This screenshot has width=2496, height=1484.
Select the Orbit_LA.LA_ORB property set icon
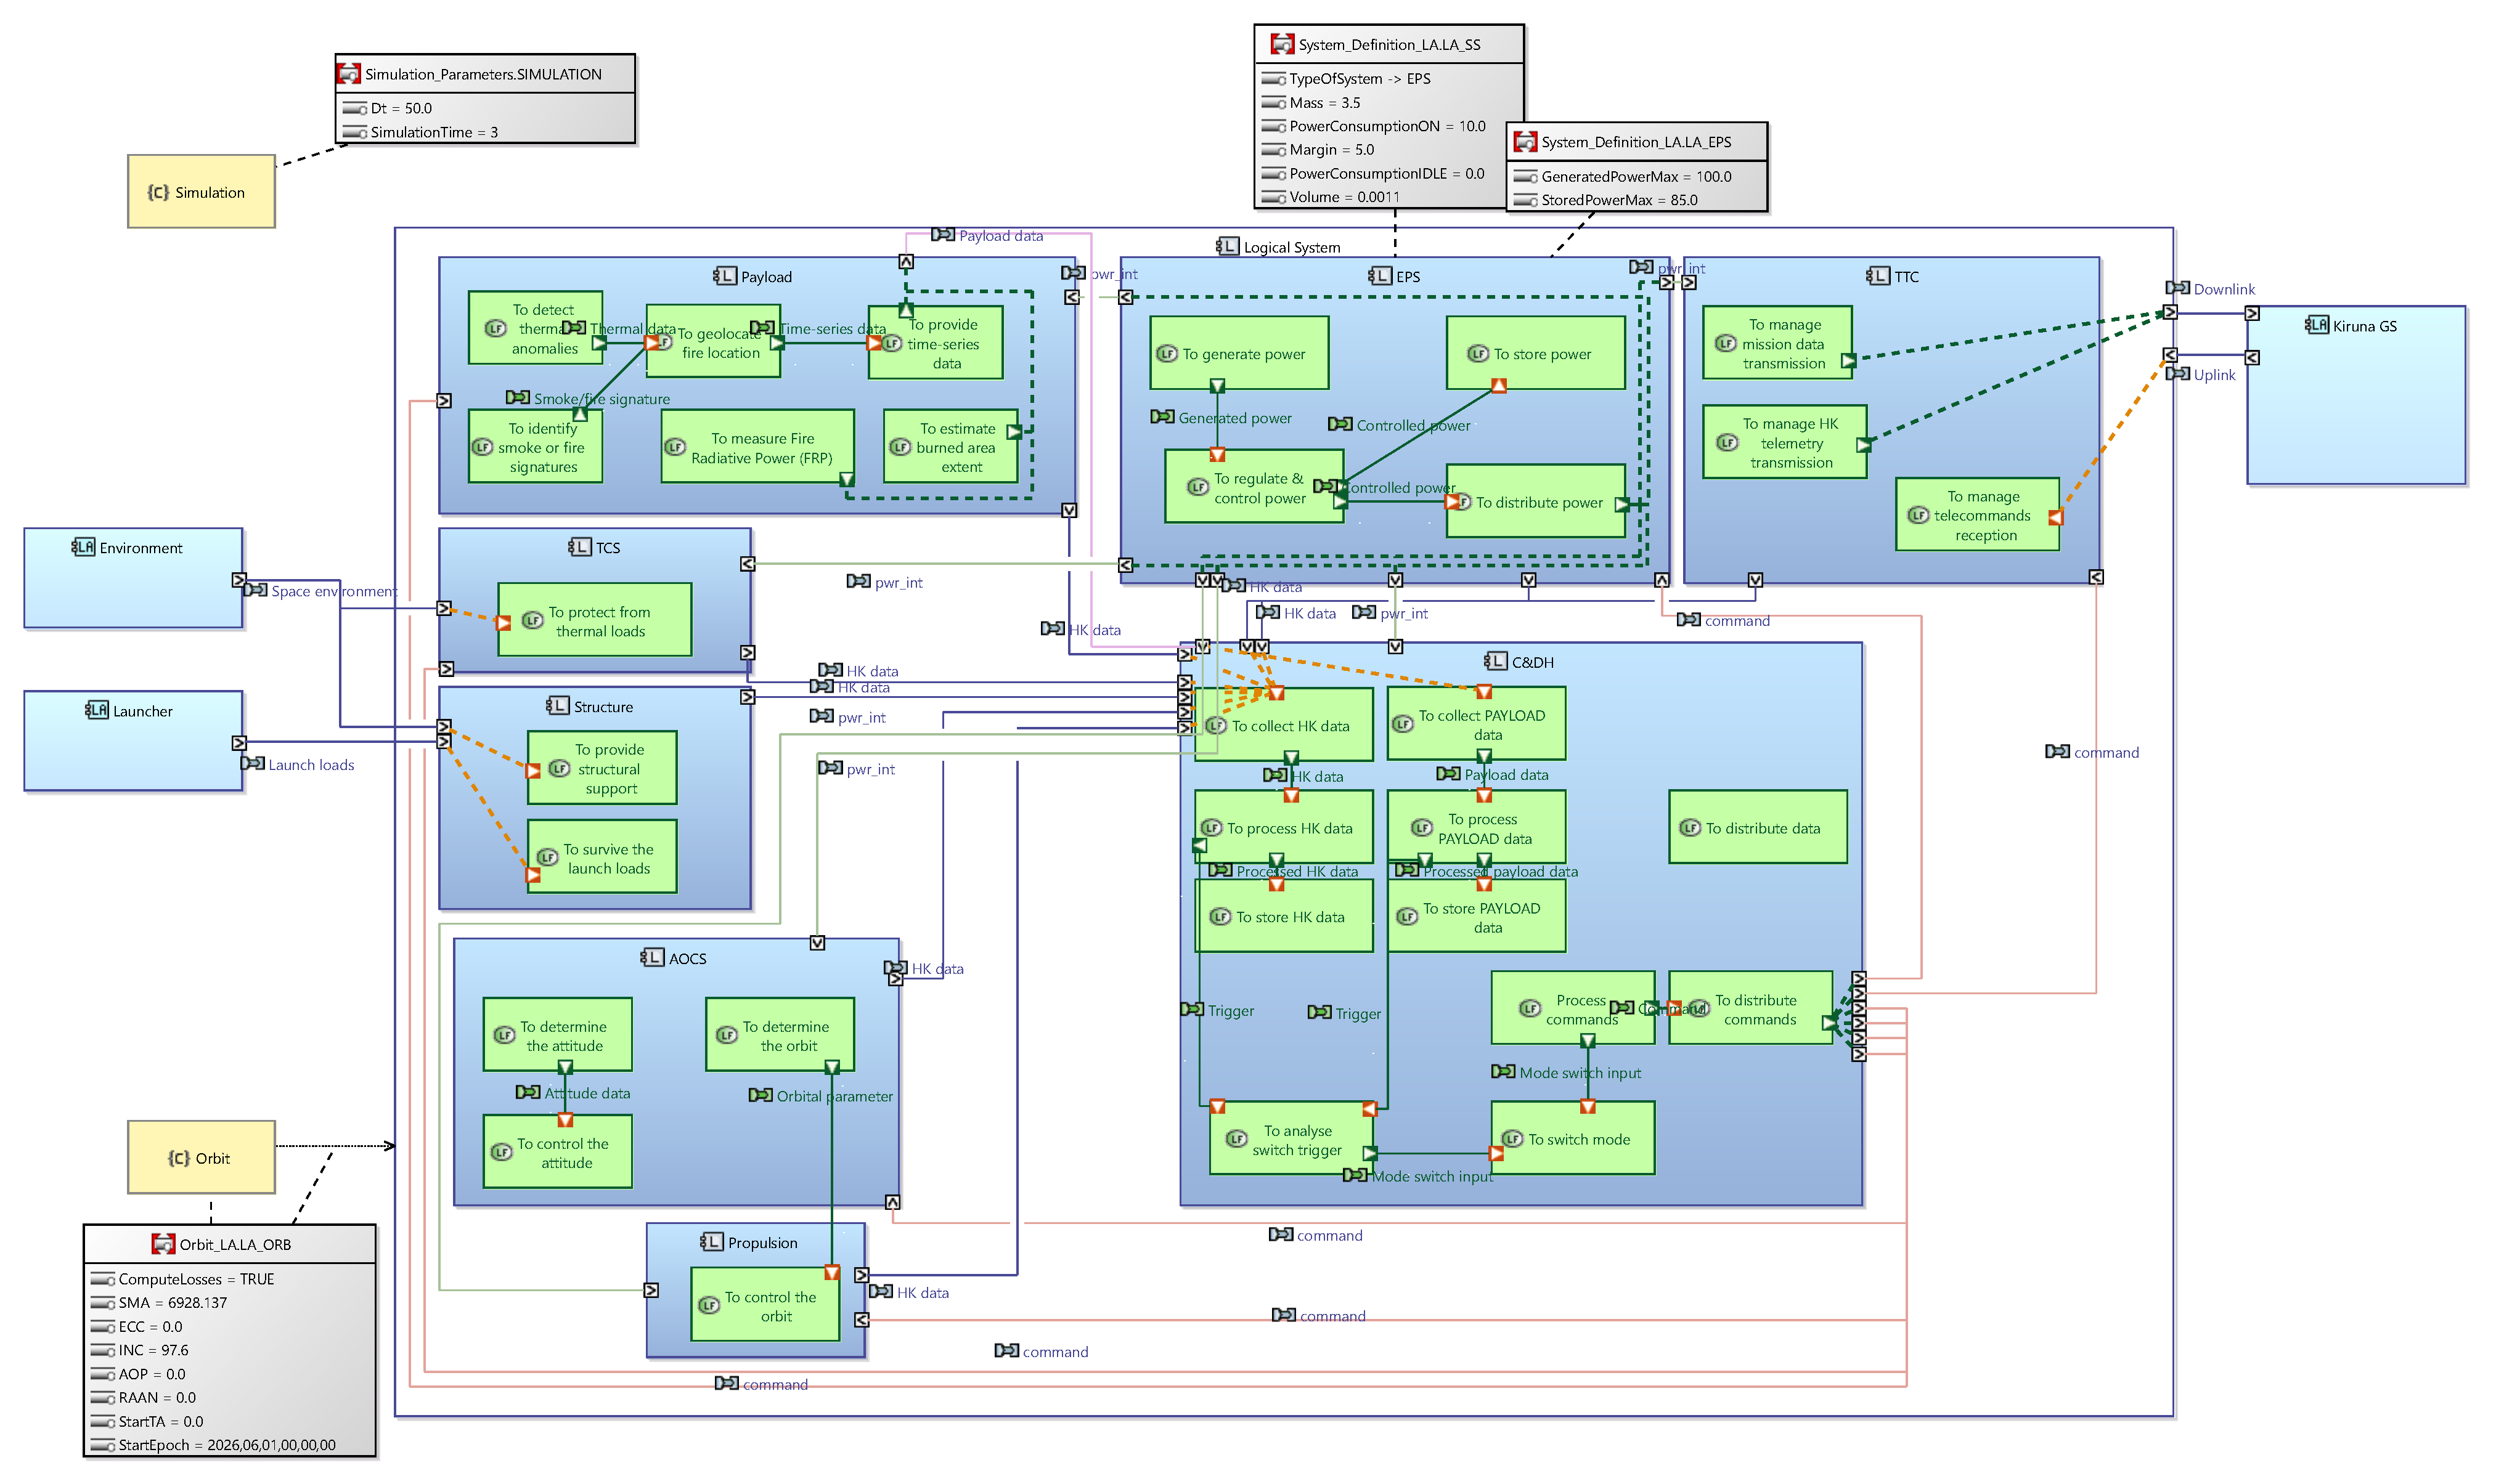tap(163, 1244)
